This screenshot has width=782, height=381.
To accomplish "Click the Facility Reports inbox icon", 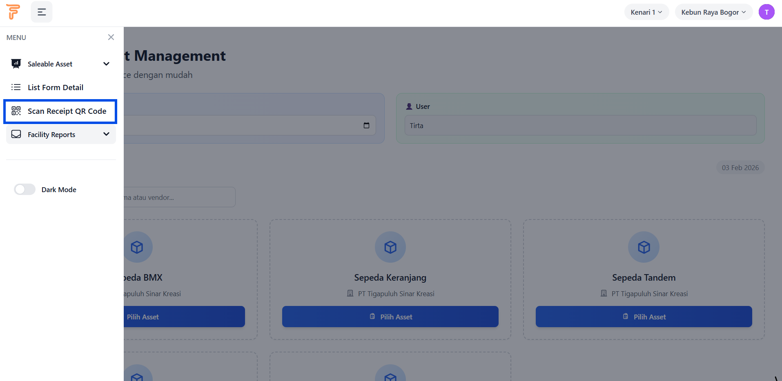I will [x=16, y=134].
